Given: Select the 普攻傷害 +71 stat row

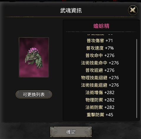Looking at the screenshot, I should pos(100,41).
